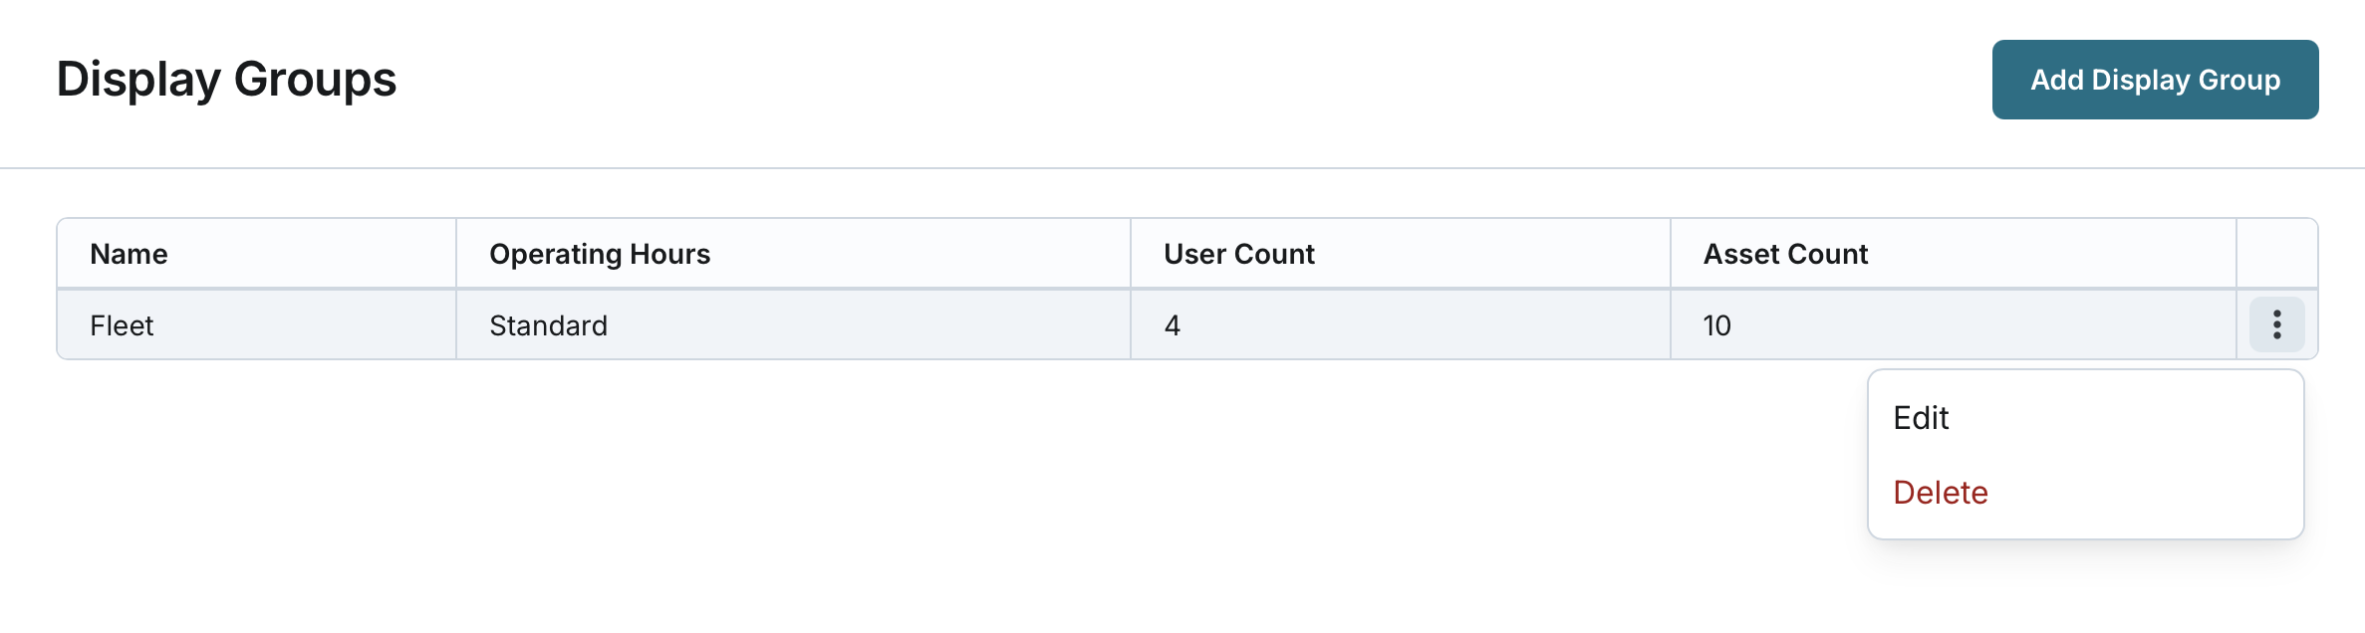Image resolution: width=2365 pixels, height=633 pixels.
Task: Click the empty area right of Asset Count value
Action: (x=1982, y=325)
